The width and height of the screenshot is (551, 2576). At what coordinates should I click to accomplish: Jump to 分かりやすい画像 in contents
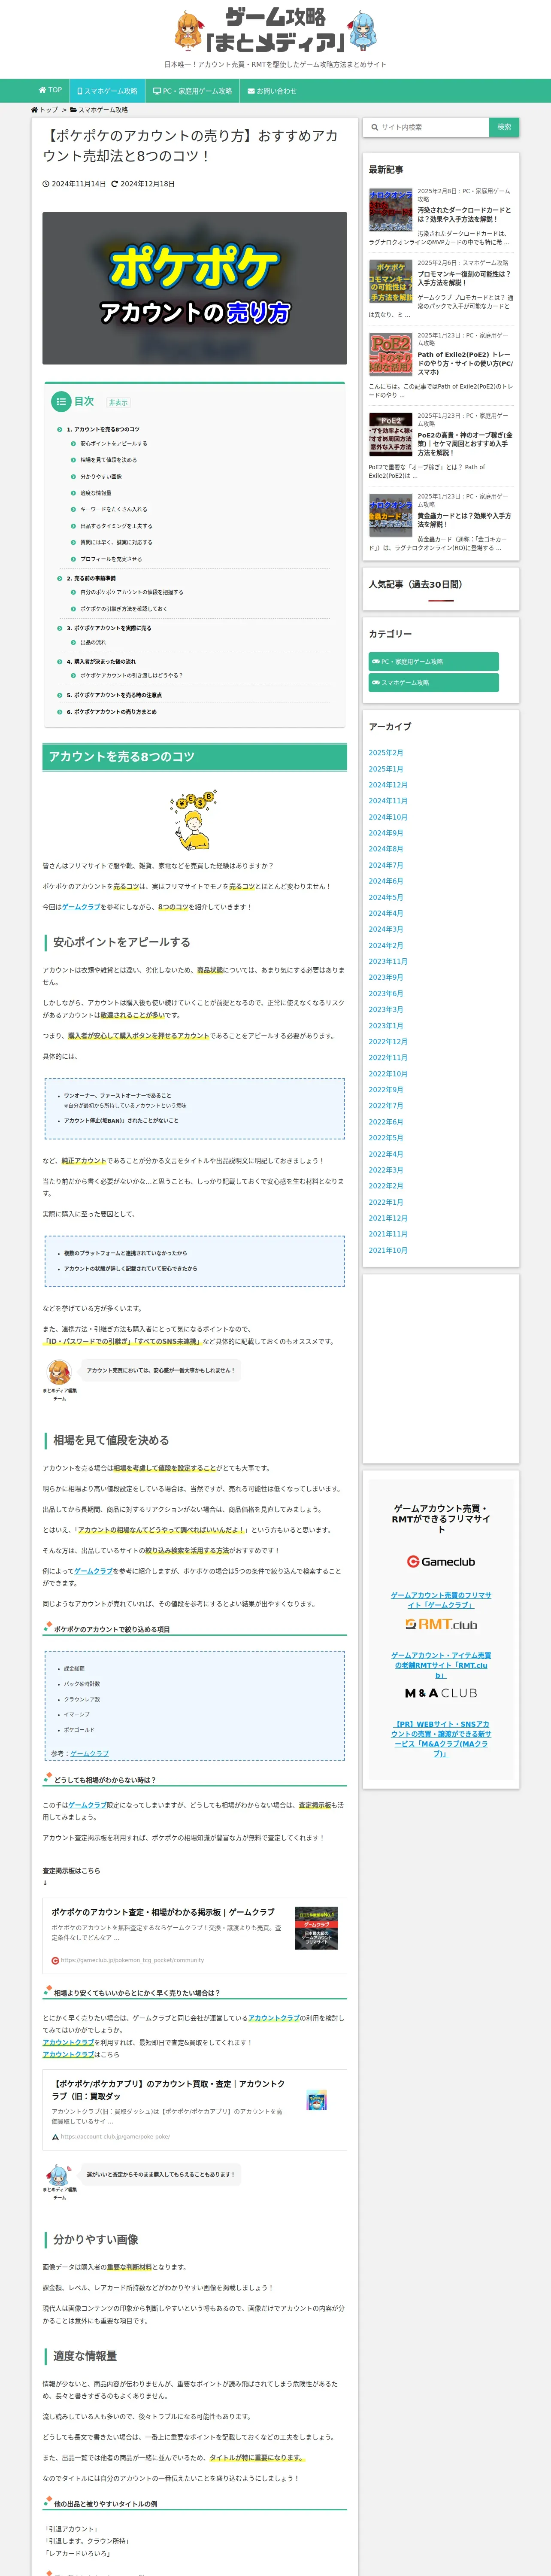pos(101,476)
